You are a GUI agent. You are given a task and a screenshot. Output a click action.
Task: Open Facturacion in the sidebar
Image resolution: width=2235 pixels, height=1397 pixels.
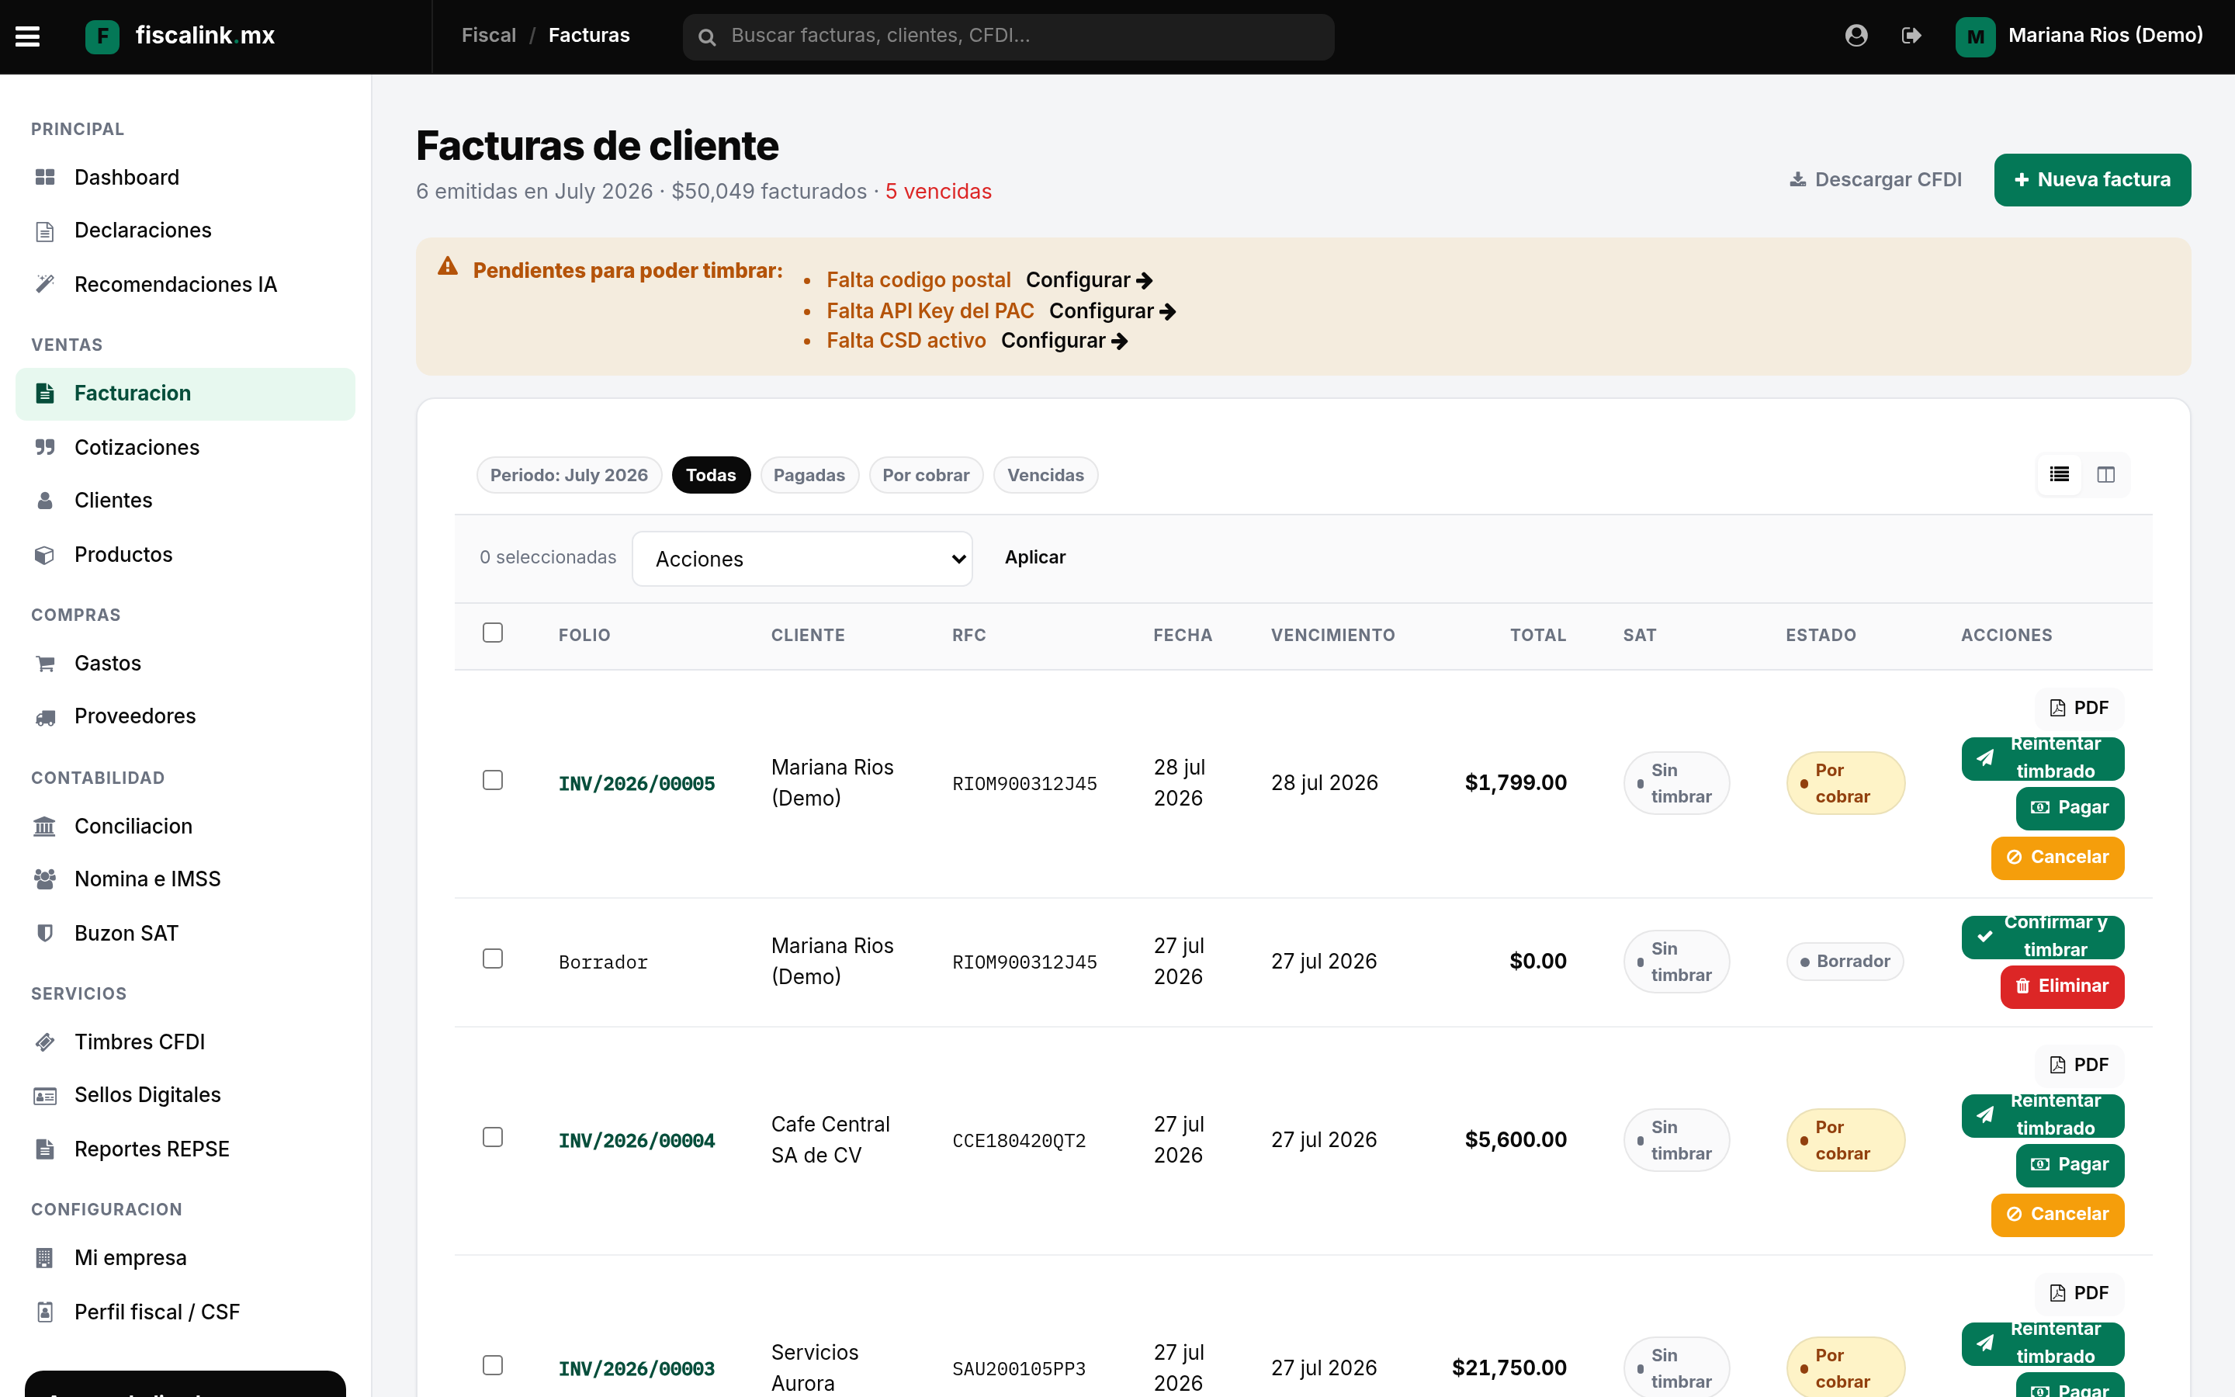[x=185, y=393]
